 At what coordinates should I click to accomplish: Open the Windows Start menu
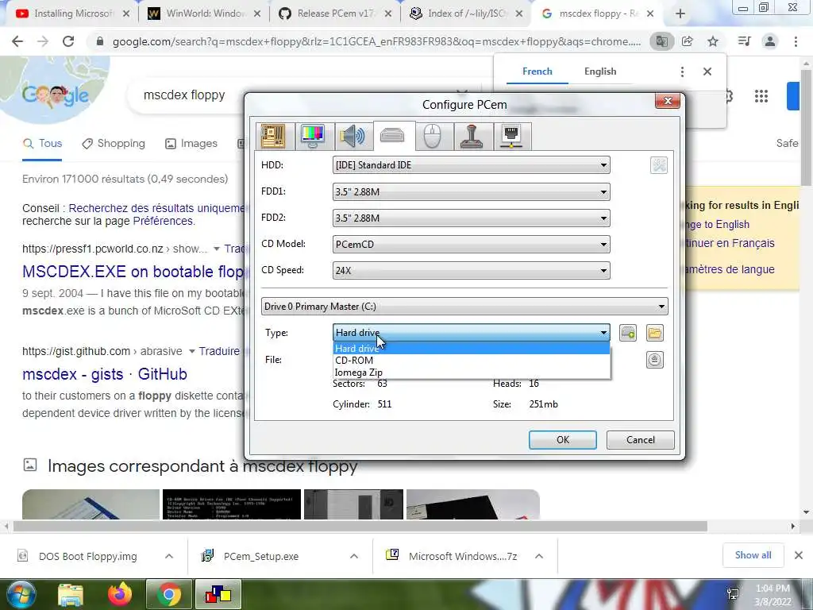coord(21,594)
